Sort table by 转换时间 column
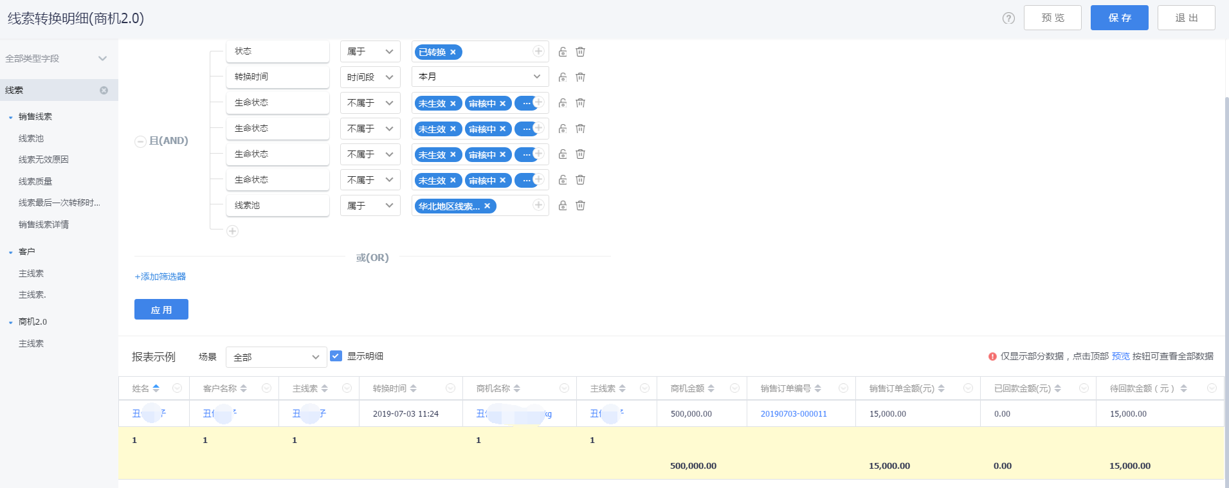 click(x=414, y=388)
